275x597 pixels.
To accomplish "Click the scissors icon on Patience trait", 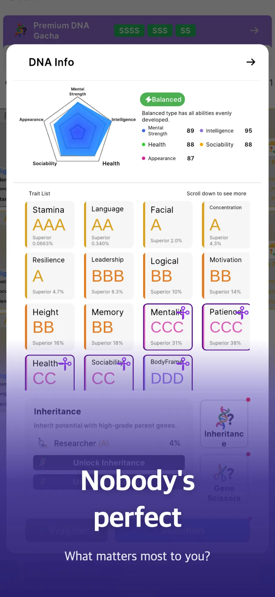I will pos(242,313).
